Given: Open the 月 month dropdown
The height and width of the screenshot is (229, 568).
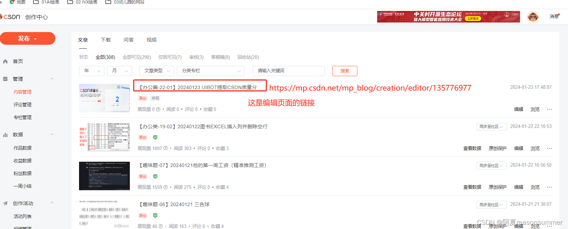Looking at the screenshot, I should point(120,71).
